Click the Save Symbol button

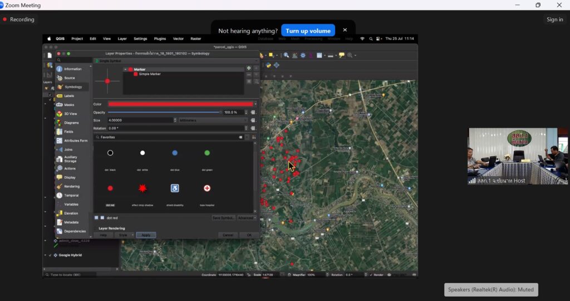(x=223, y=218)
